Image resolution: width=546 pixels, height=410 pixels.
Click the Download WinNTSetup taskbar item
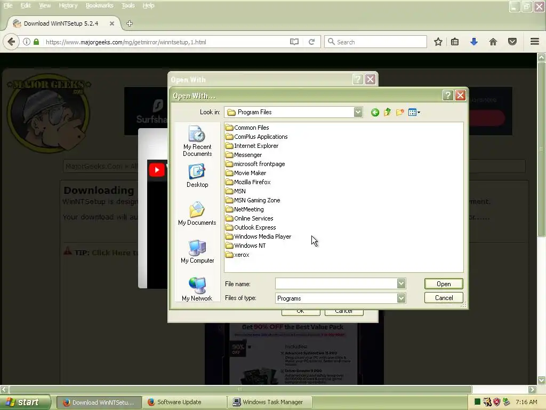coord(99,403)
